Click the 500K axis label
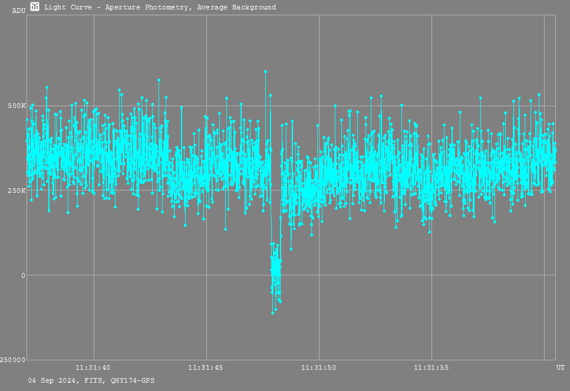Screen dimensions: 570x391 (17, 106)
